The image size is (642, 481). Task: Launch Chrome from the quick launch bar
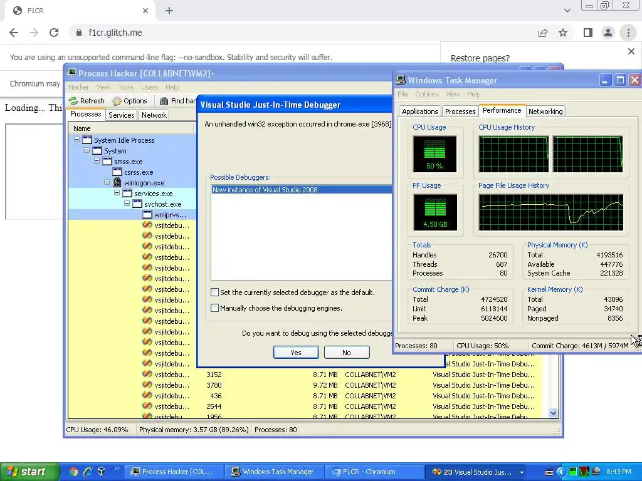click(73, 472)
